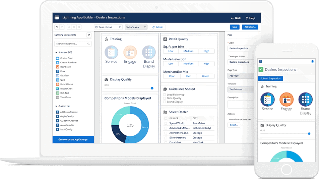Open the Template Two Columns dropdown
The height and width of the screenshot is (180, 319).
(241, 89)
